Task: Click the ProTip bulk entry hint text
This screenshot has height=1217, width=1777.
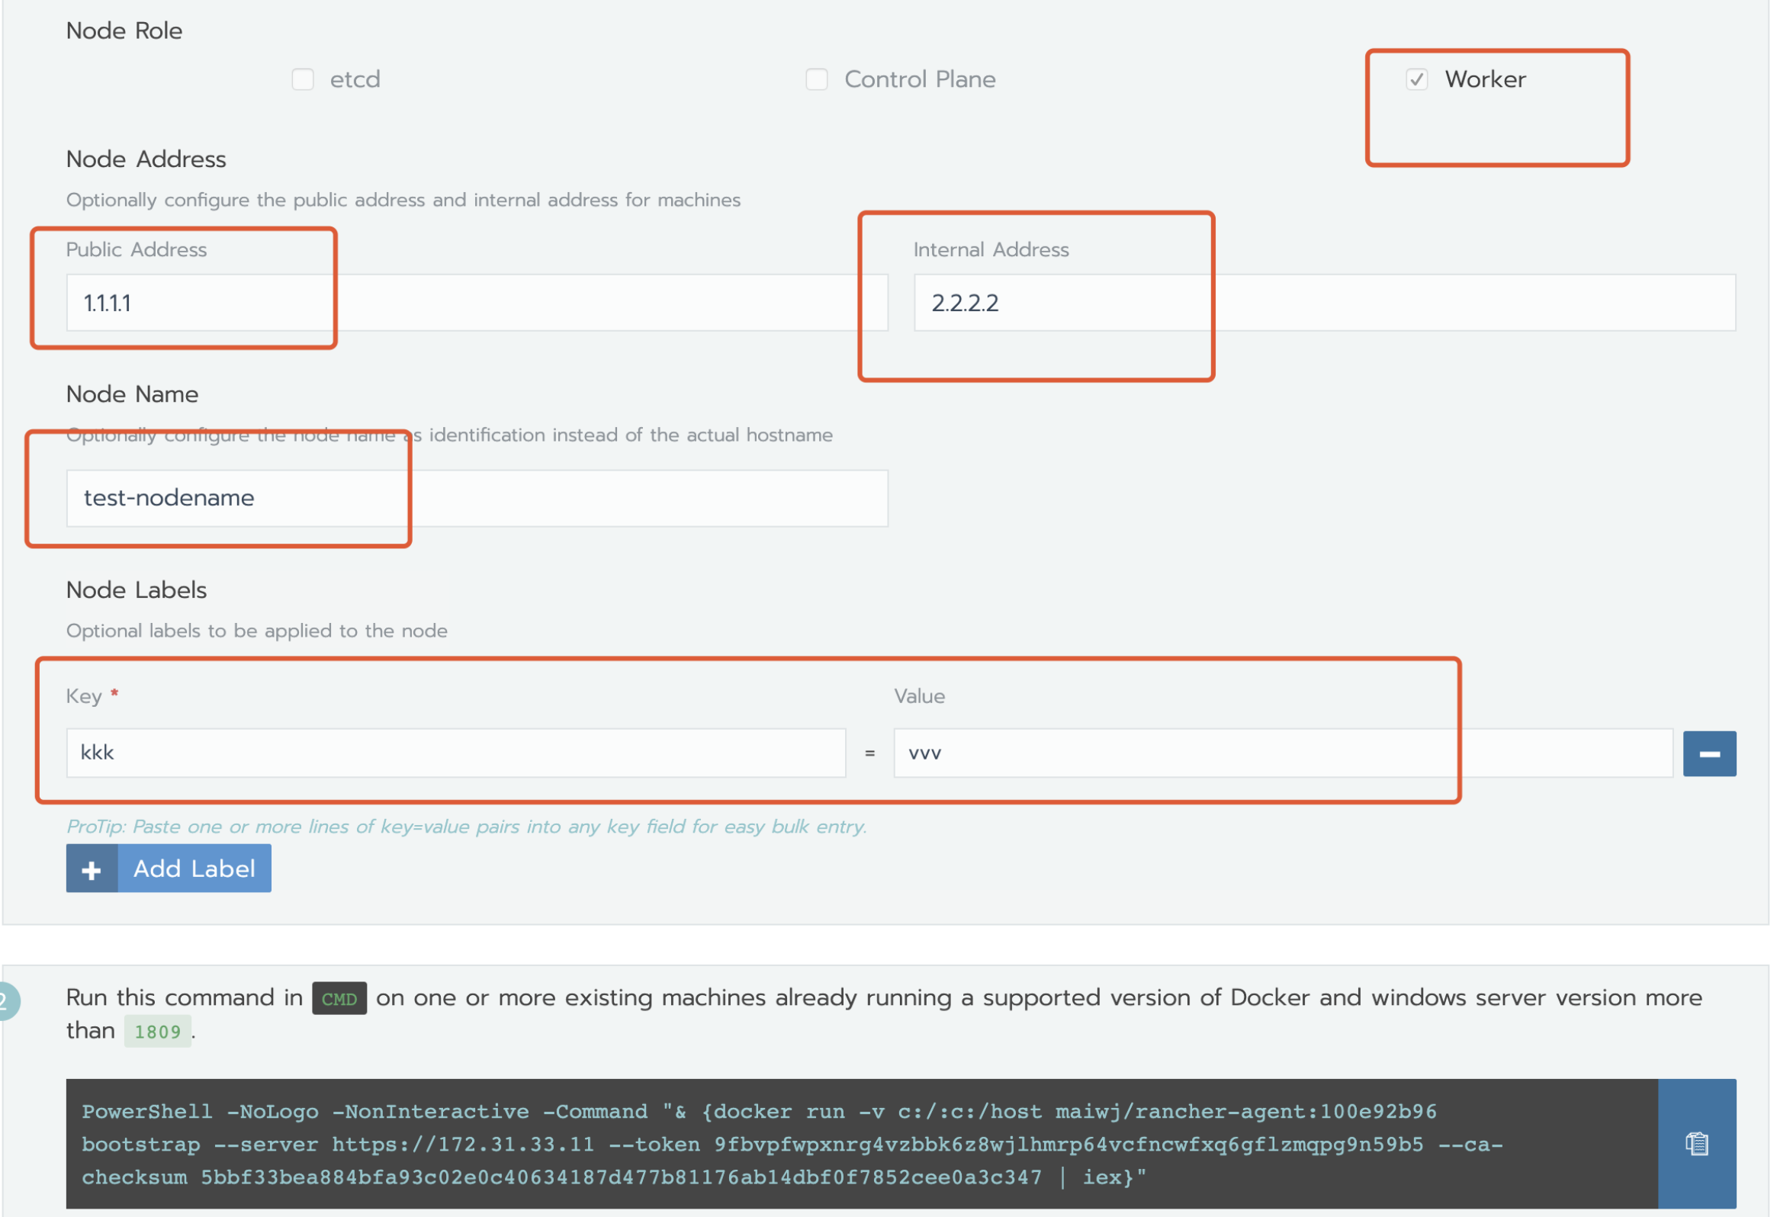Action: coord(467,827)
